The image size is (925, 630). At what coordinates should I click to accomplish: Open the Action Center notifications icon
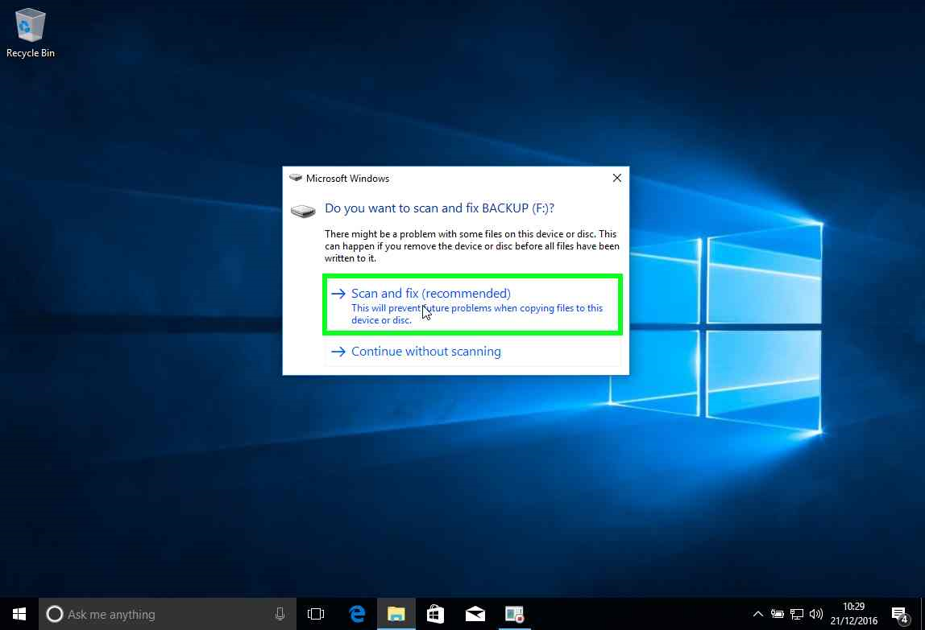point(900,615)
